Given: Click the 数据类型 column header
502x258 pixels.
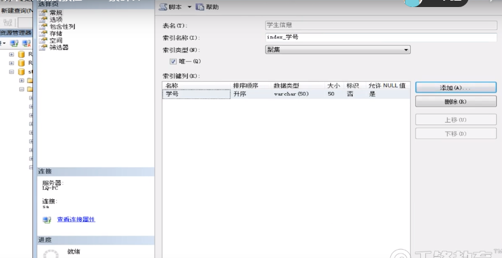Looking at the screenshot, I should (x=298, y=86).
